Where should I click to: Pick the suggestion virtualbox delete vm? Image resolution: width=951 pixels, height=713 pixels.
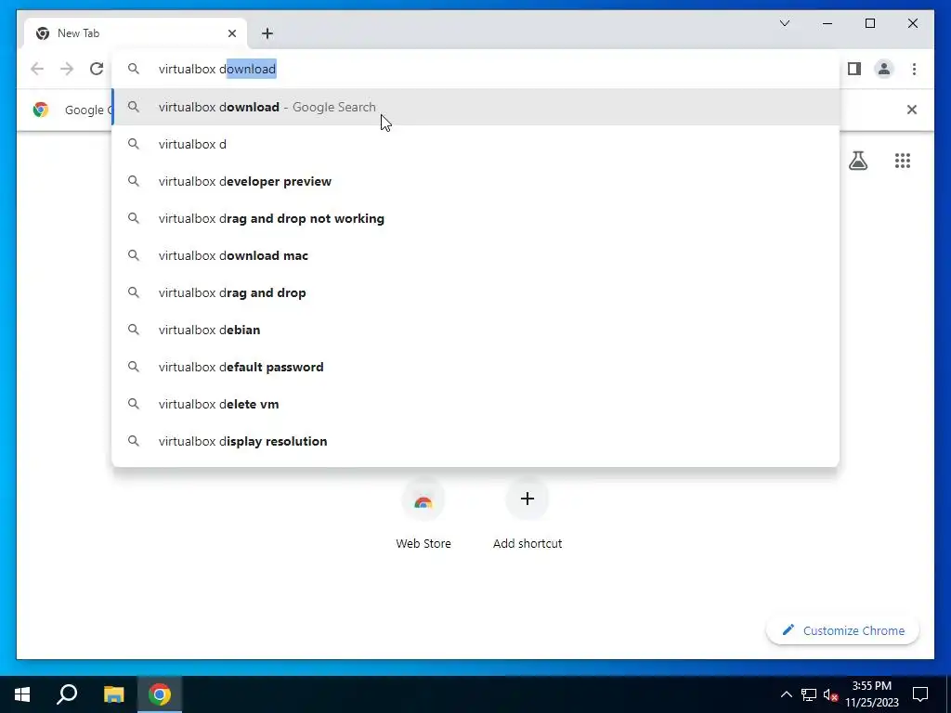point(476,404)
